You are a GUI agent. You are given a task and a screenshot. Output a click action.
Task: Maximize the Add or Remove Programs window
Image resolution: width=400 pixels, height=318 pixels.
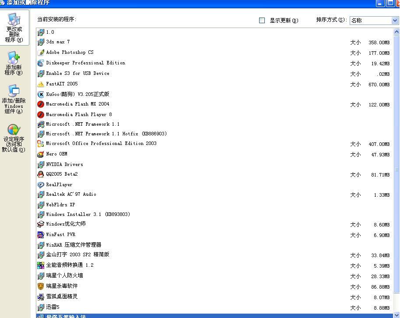click(390, 4)
